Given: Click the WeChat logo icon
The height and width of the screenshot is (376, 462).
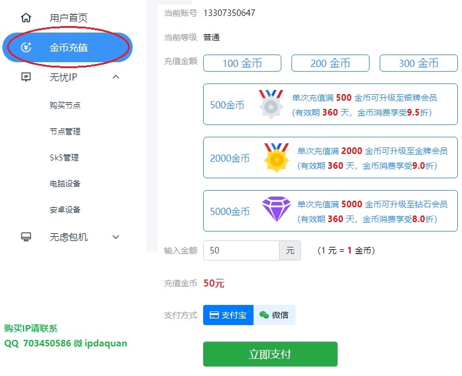Looking at the screenshot, I should [264, 315].
